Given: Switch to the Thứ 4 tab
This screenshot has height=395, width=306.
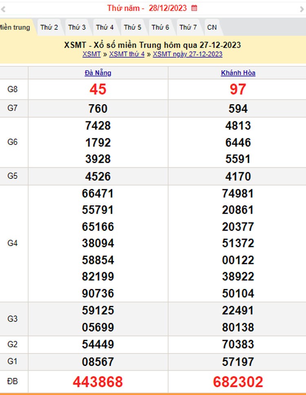Looking at the screenshot, I should click(105, 28).
